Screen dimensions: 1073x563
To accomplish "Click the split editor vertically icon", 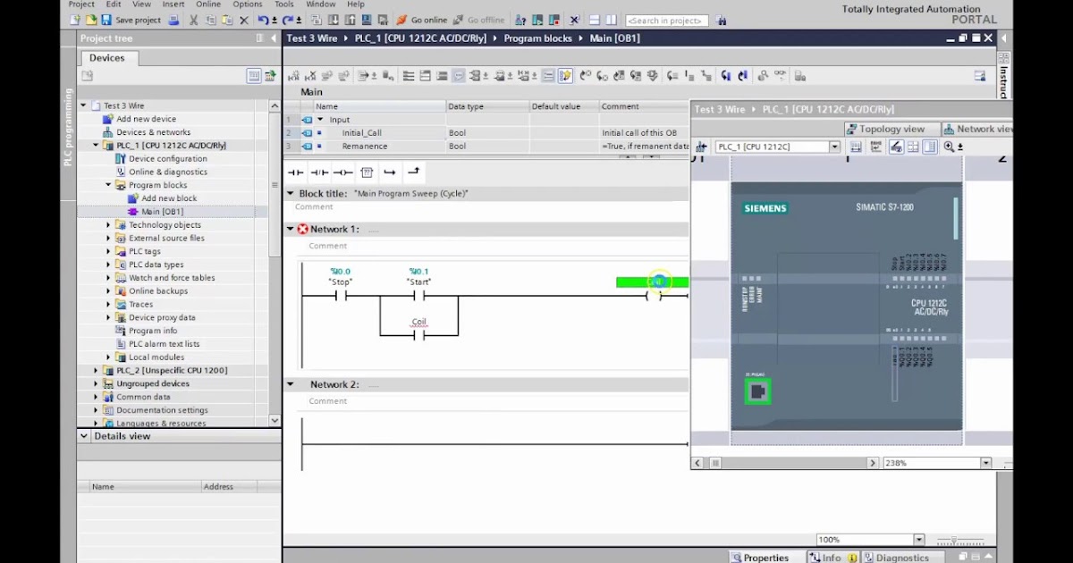I will point(611,20).
